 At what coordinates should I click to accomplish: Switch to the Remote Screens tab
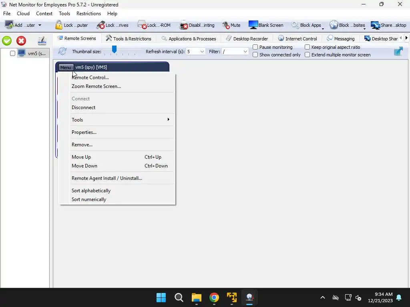coord(77,38)
